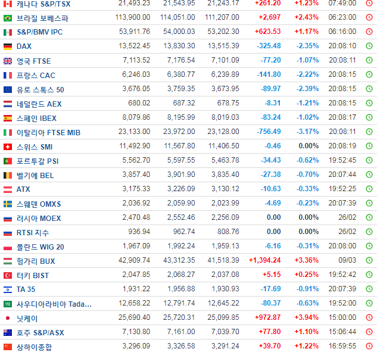Select the 러시아 MOEX date 26/02
Image resolution: width=377 pixels, height=352 pixels.
(x=347, y=217)
